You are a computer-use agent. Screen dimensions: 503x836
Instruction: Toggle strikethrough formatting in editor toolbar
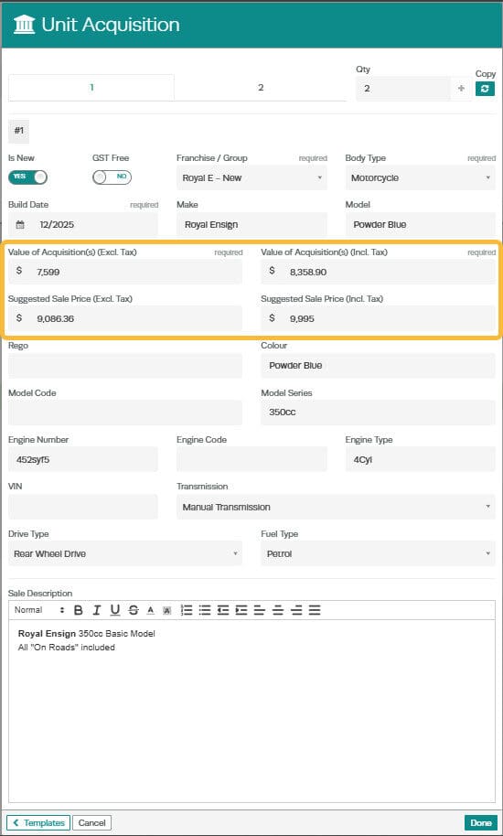(134, 610)
